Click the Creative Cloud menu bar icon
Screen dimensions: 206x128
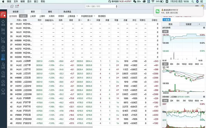coord(144,1)
